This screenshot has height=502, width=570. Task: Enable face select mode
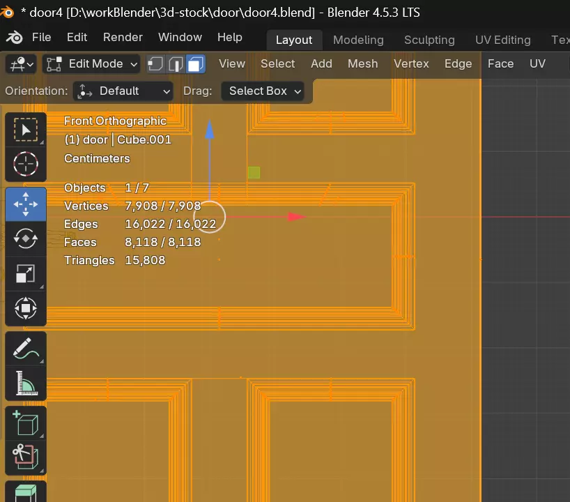click(196, 64)
